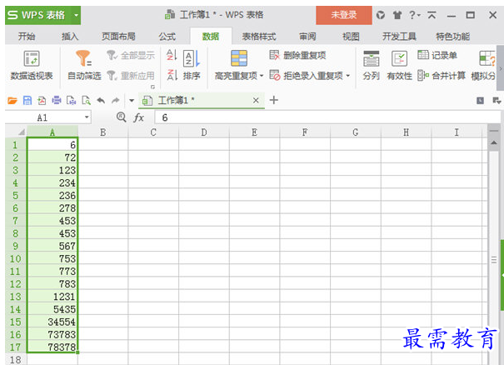Switch to the 表格样式 tab
The image size is (504, 365).
(x=259, y=37)
